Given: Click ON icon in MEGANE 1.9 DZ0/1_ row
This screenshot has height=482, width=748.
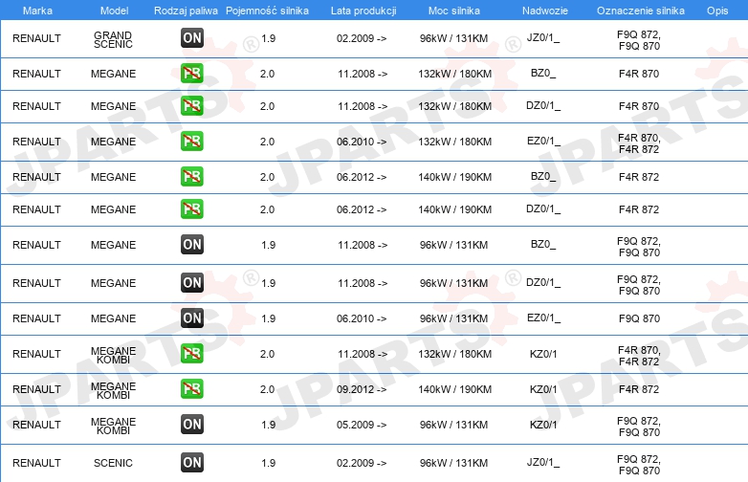Looking at the screenshot, I should 192,283.
